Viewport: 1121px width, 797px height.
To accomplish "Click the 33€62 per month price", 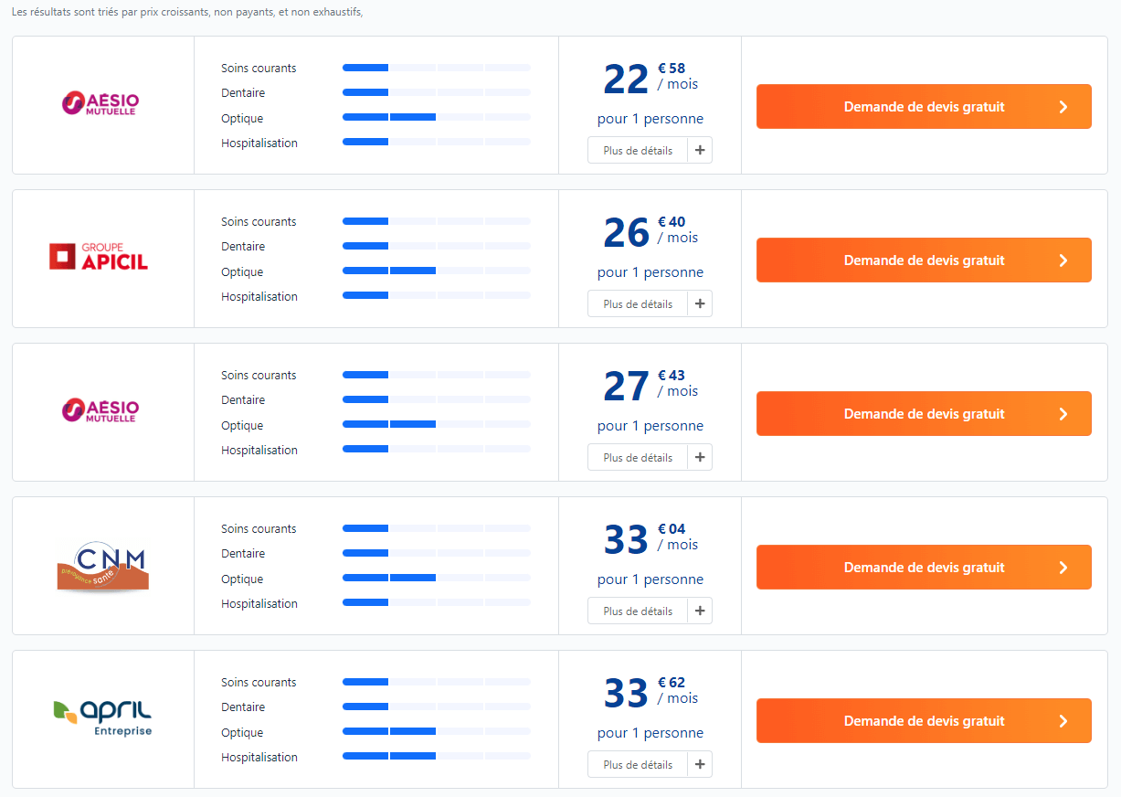I will 649,692.
